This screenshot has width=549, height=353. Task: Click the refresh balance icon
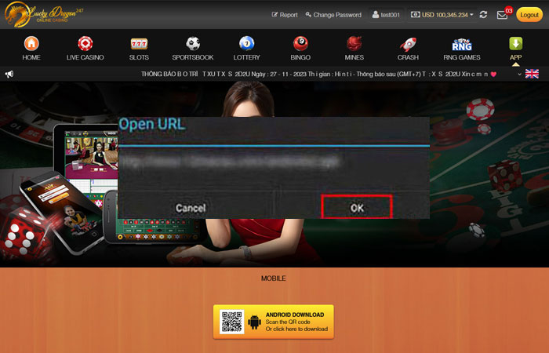coord(483,15)
